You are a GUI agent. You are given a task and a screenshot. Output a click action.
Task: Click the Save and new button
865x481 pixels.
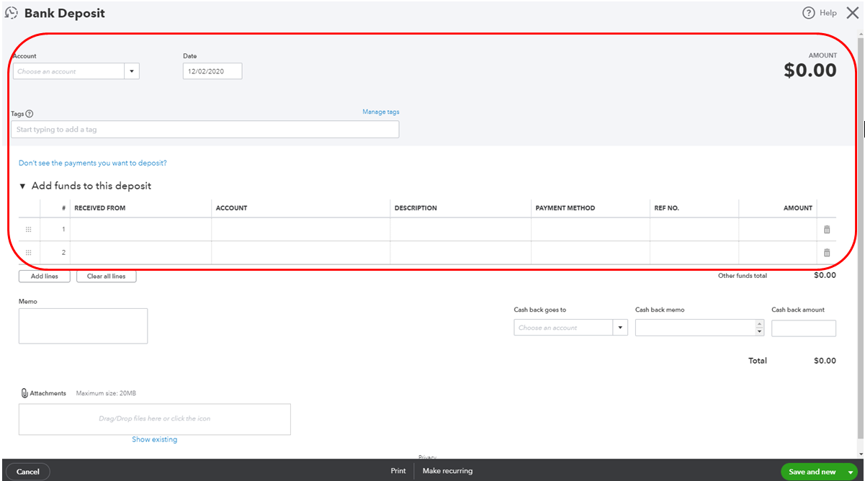point(812,472)
